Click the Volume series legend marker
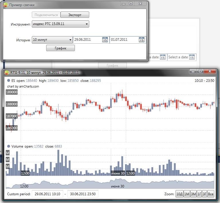The width and height of the screenshot is (220, 203). [x=9, y=146]
